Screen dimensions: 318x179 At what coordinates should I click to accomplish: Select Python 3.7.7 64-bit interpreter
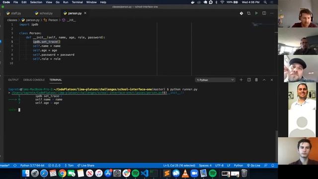(x=32, y=166)
